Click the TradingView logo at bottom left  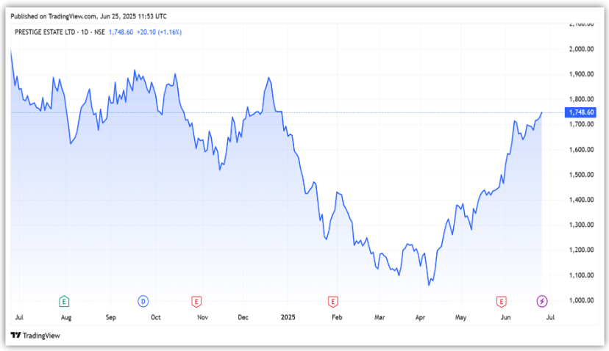[x=35, y=336]
